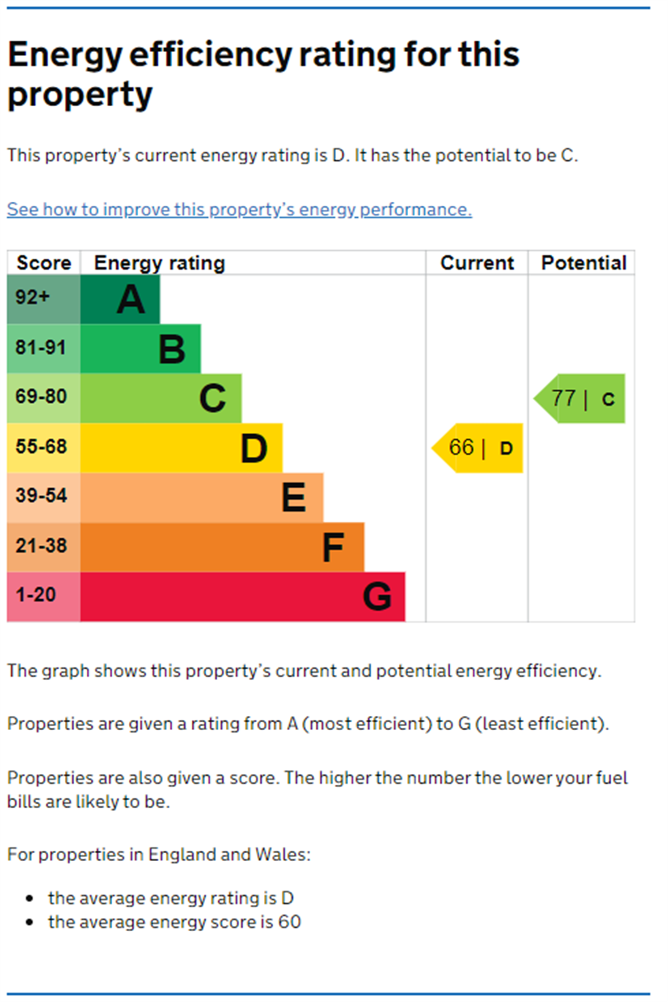The width and height of the screenshot is (668, 1002).
Task: Open the improve property's energy performance link
Action: [x=239, y=210]
